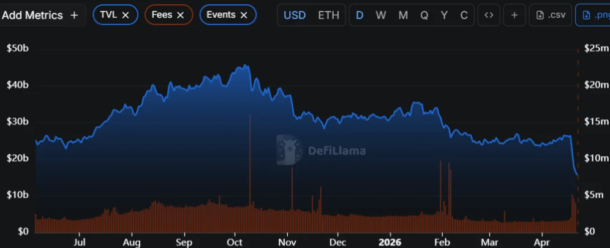Select the weekly (W) interval
This screenshot has width=610, height=248.
pyautogui.click(x=381, y=15)
